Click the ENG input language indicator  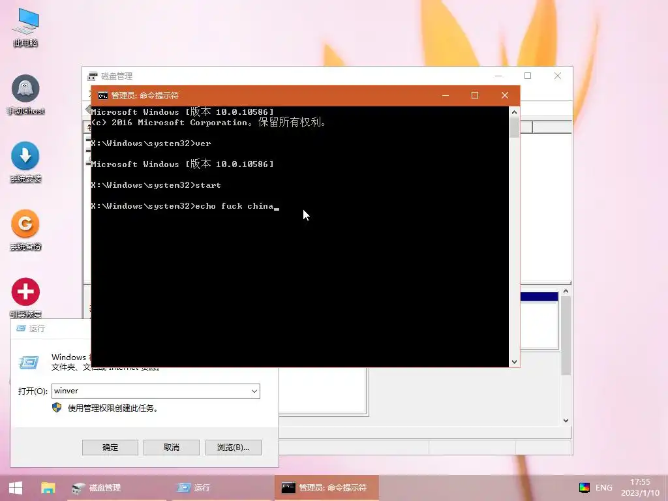click(603, 488)
